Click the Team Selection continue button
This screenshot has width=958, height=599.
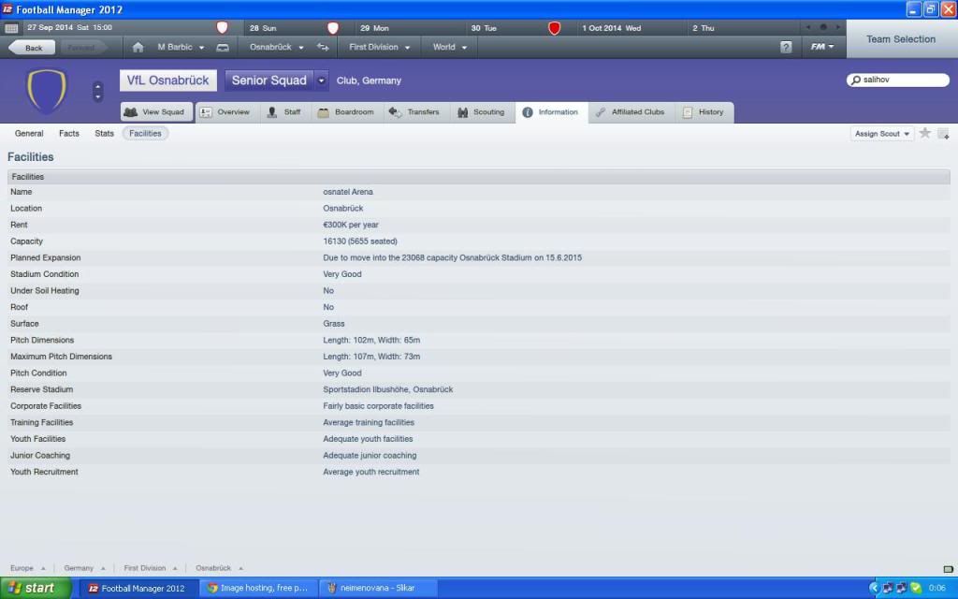pos(901,39)
